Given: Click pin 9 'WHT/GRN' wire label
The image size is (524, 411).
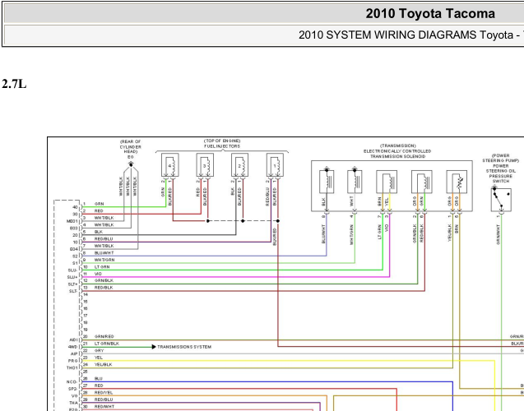Looking at the screenshot, I should click(x=104, y=260).
